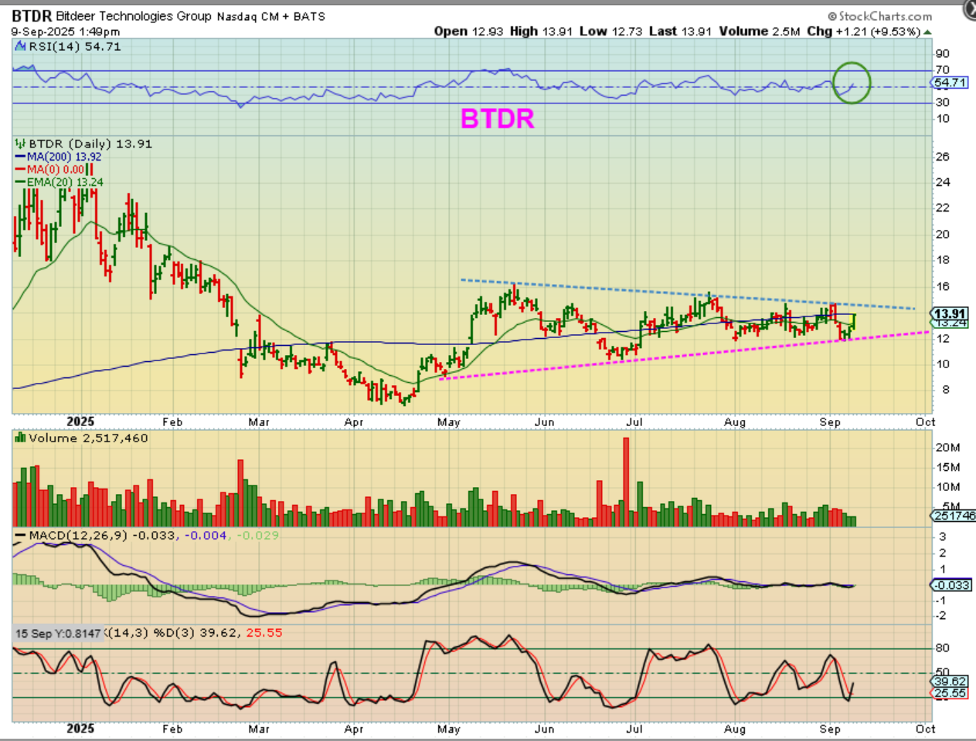Click the price axis label 18
976x741 pixels.
coord(942,260)
